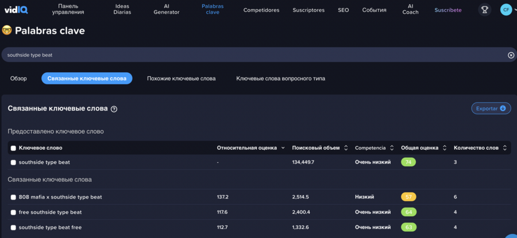
Task: Clear the search field with X icon
Action: tap(511, 55)
